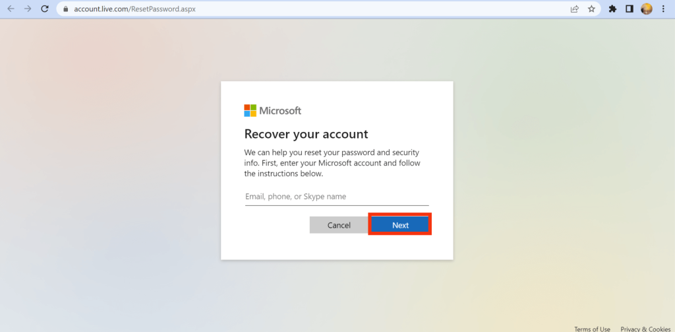Viewport: 675px width, 332px height.
Task: Reload the current page
Action: tap(45, 9)
